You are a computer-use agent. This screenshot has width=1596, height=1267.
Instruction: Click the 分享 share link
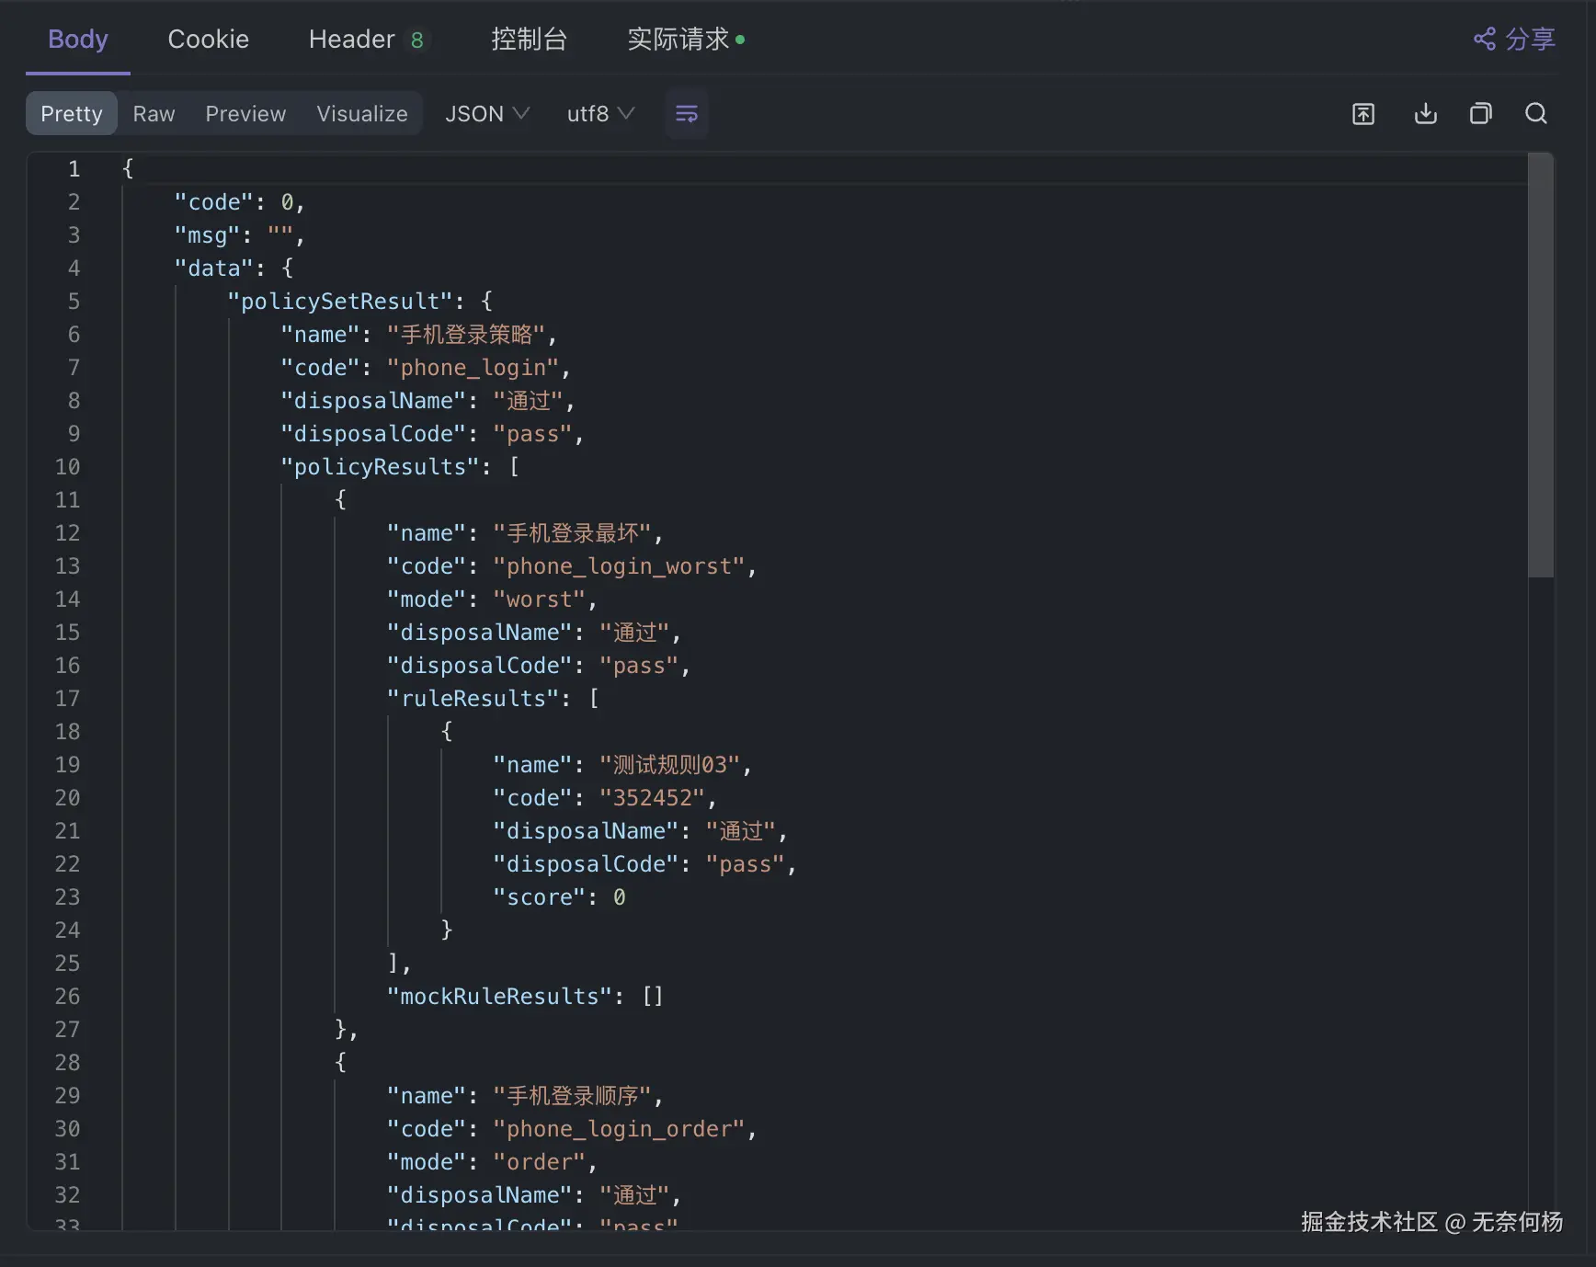[x=1514, y=40]
